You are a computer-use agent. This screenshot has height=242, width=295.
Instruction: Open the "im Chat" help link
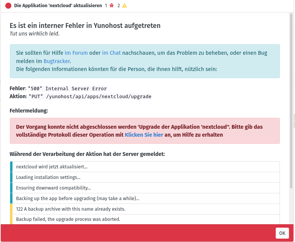pos(111,53)
